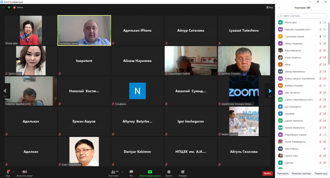Click the Пригласить invite button
Image resolution: width=330 pixels, height=178 pixels.
tap(283, 174)
